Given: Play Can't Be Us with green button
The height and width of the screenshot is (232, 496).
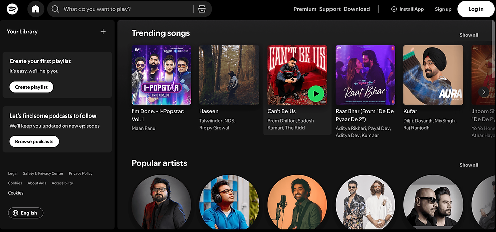Looking at the screenshot, I should point(316,94).
